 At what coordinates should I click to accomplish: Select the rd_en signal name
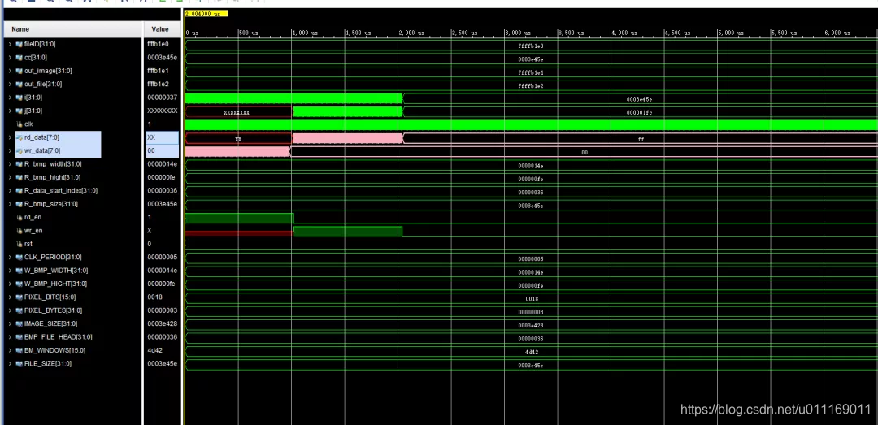point(33,217)
